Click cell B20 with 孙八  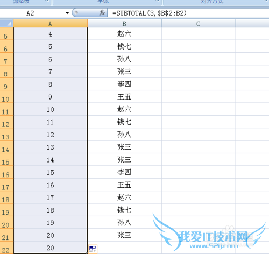pyautogui.click(x=125, y=222)
